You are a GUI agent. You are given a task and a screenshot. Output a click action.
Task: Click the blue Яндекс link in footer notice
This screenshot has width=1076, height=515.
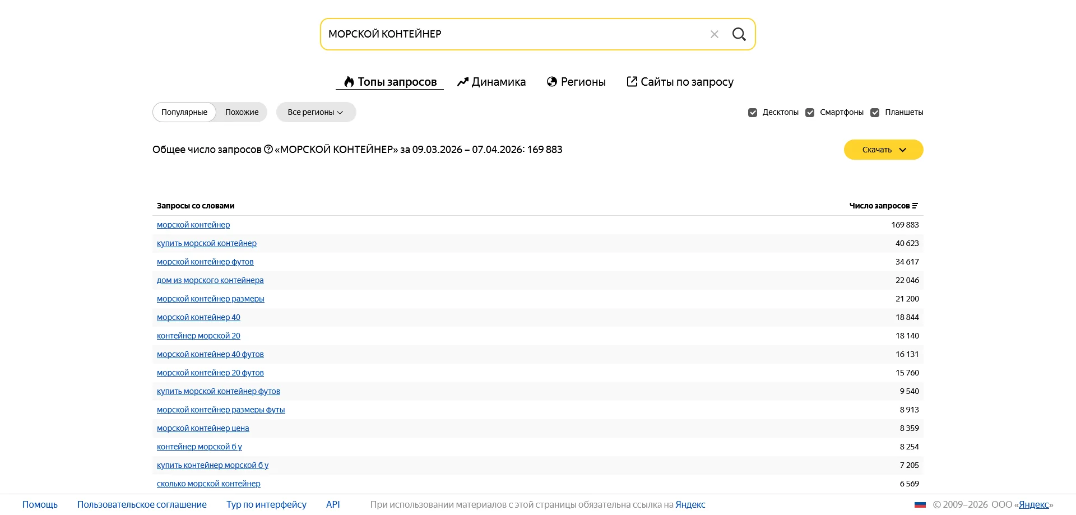[690, 504]
